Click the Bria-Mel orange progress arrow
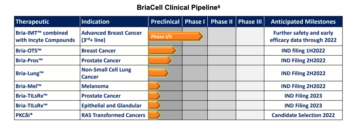 155,86
